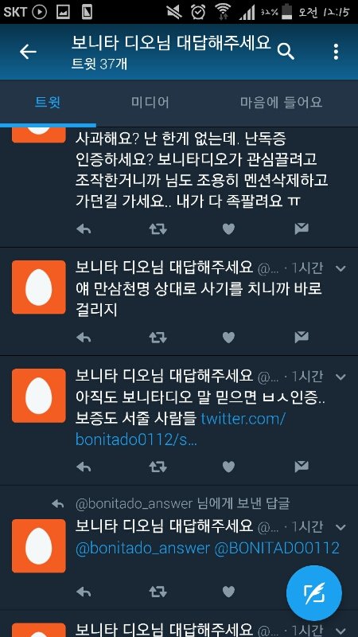Viewport: 358px width, 637px height.
Task: Retweet the 만삼천명 사기 tweet
Action: [158, 337]
